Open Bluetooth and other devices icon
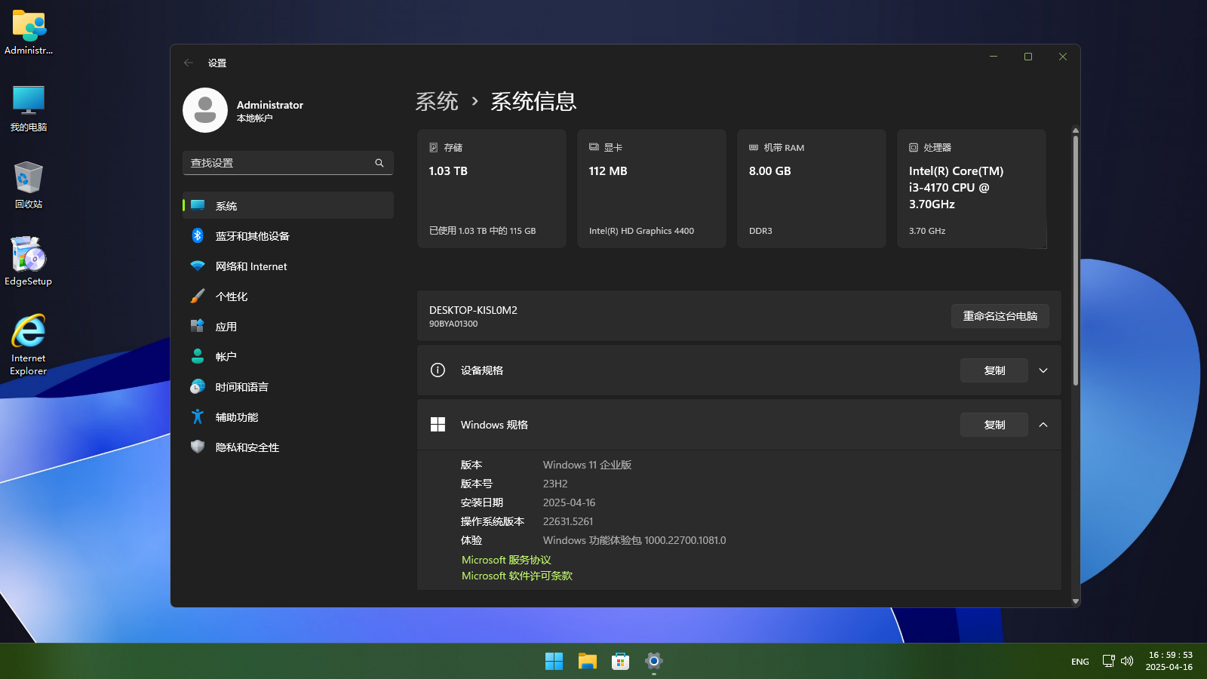 pos(198,235)
